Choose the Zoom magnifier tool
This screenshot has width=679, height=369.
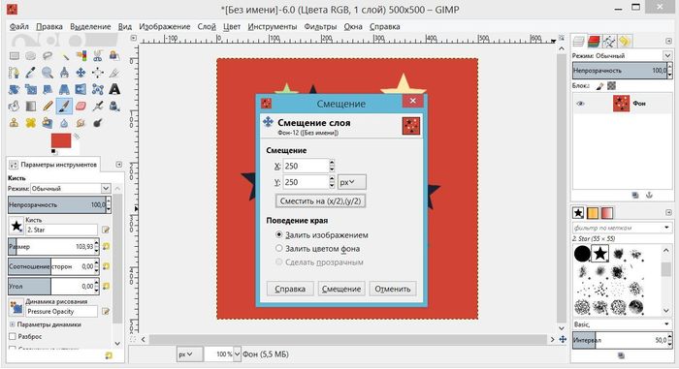[x=48, y=73]
